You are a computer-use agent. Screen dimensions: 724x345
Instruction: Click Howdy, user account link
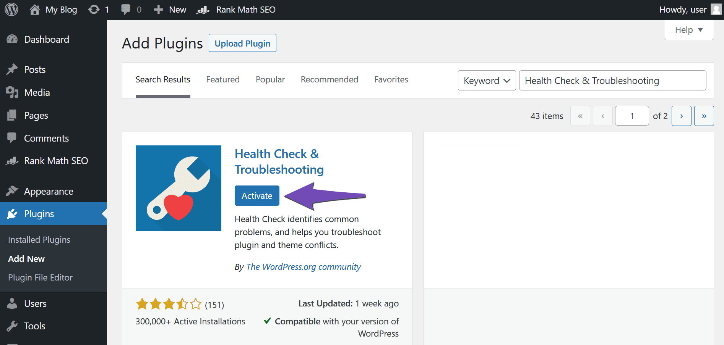[683, 10]
